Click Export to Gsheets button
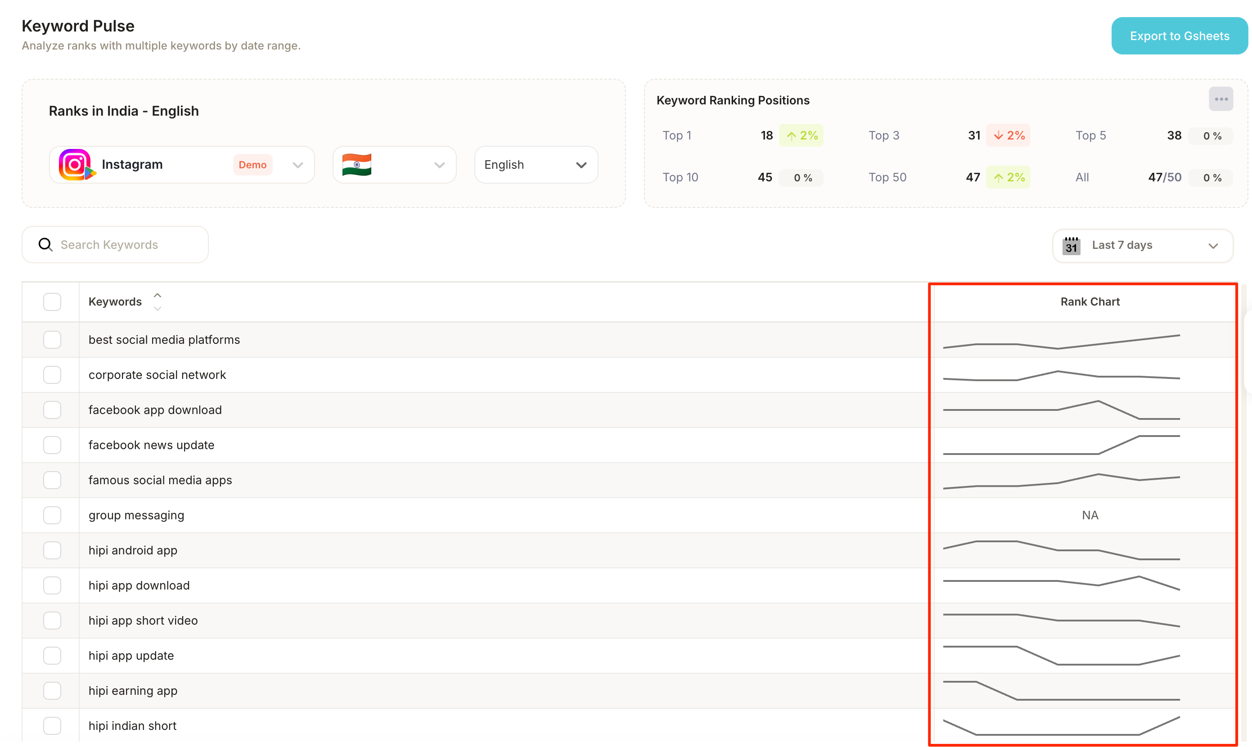 click(1179, 36)
